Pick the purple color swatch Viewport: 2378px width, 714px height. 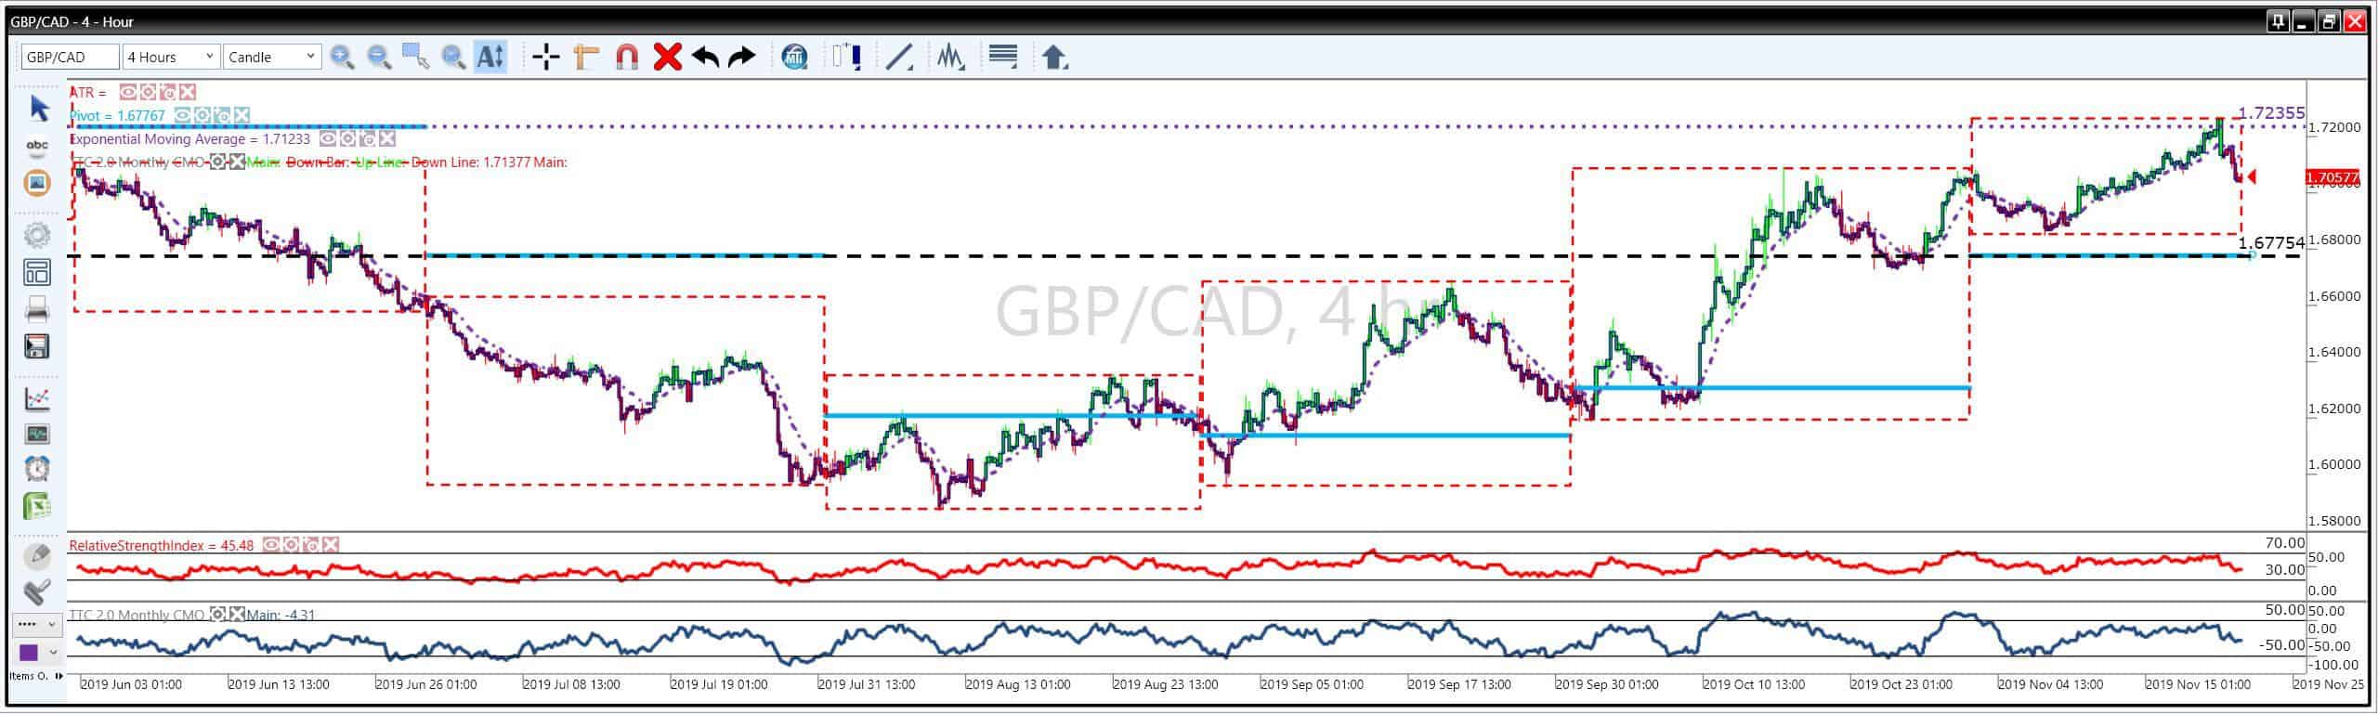(x=29, y=653)
